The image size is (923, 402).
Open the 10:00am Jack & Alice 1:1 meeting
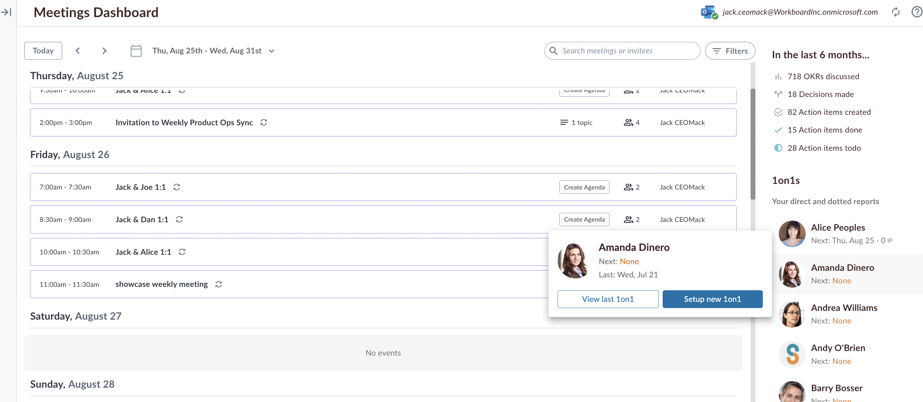[143, 252]
